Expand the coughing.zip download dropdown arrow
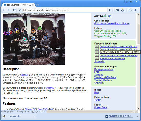 coord(35,116)
